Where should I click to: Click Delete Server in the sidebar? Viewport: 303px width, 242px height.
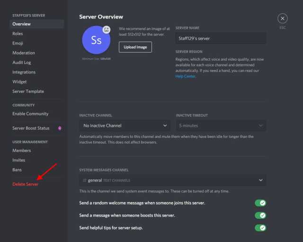coord(25,184)
